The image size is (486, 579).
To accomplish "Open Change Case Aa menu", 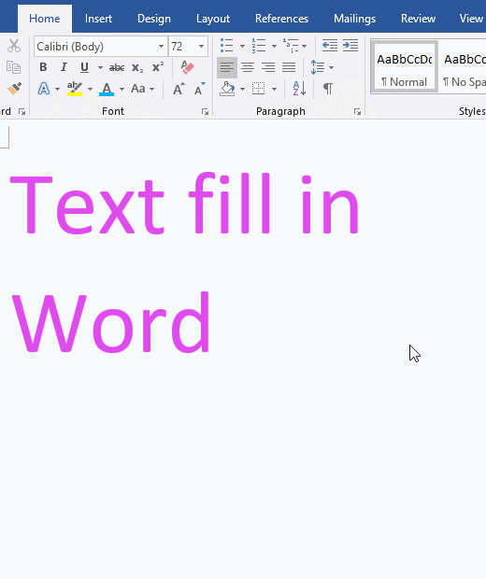I will (142, 89).
